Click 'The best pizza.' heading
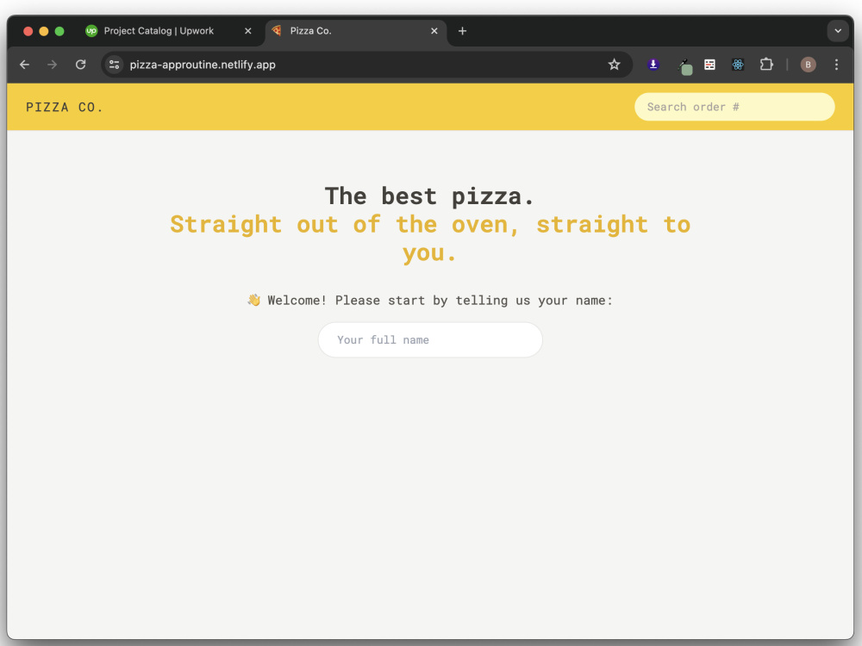The height and width of the screenshot is (646, 862). pos(429,196)
